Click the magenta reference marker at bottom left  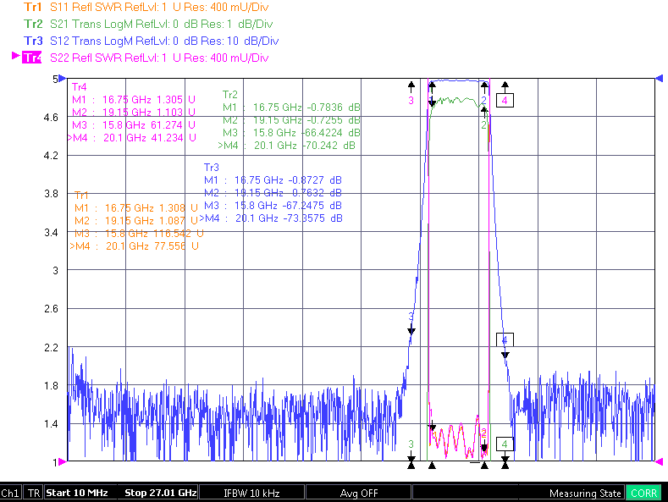[63, 461]
